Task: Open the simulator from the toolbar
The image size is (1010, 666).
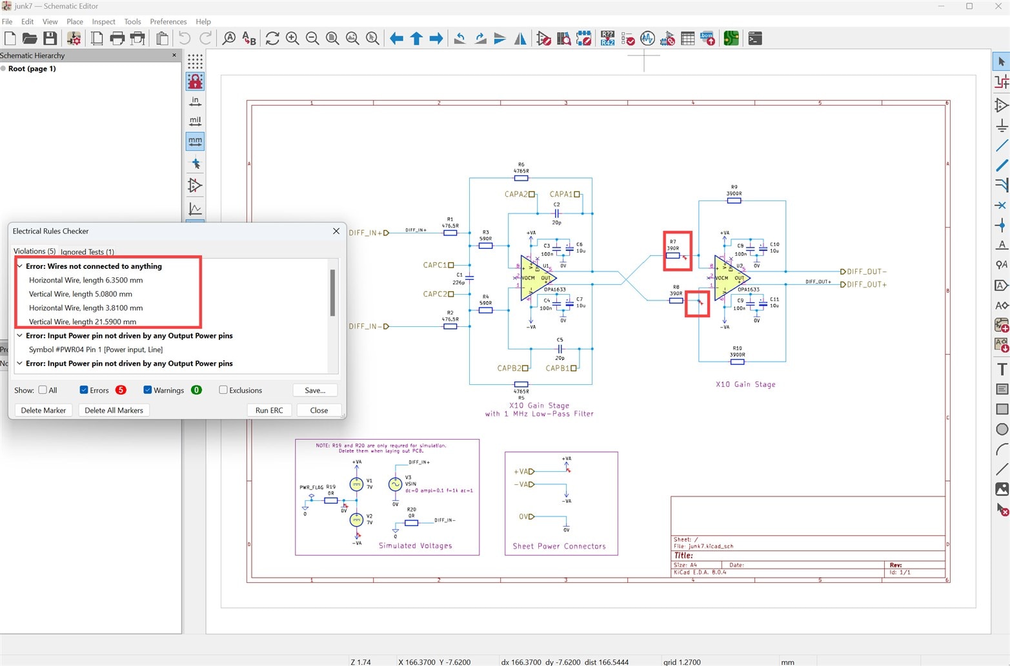Action: point(647,39)
